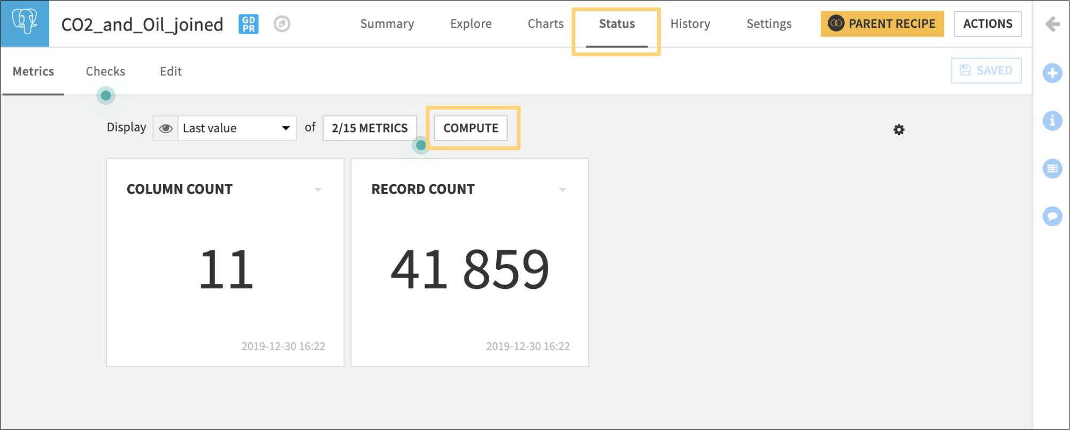
Task: Click the Compute button
Action: [x=471, y=128]
